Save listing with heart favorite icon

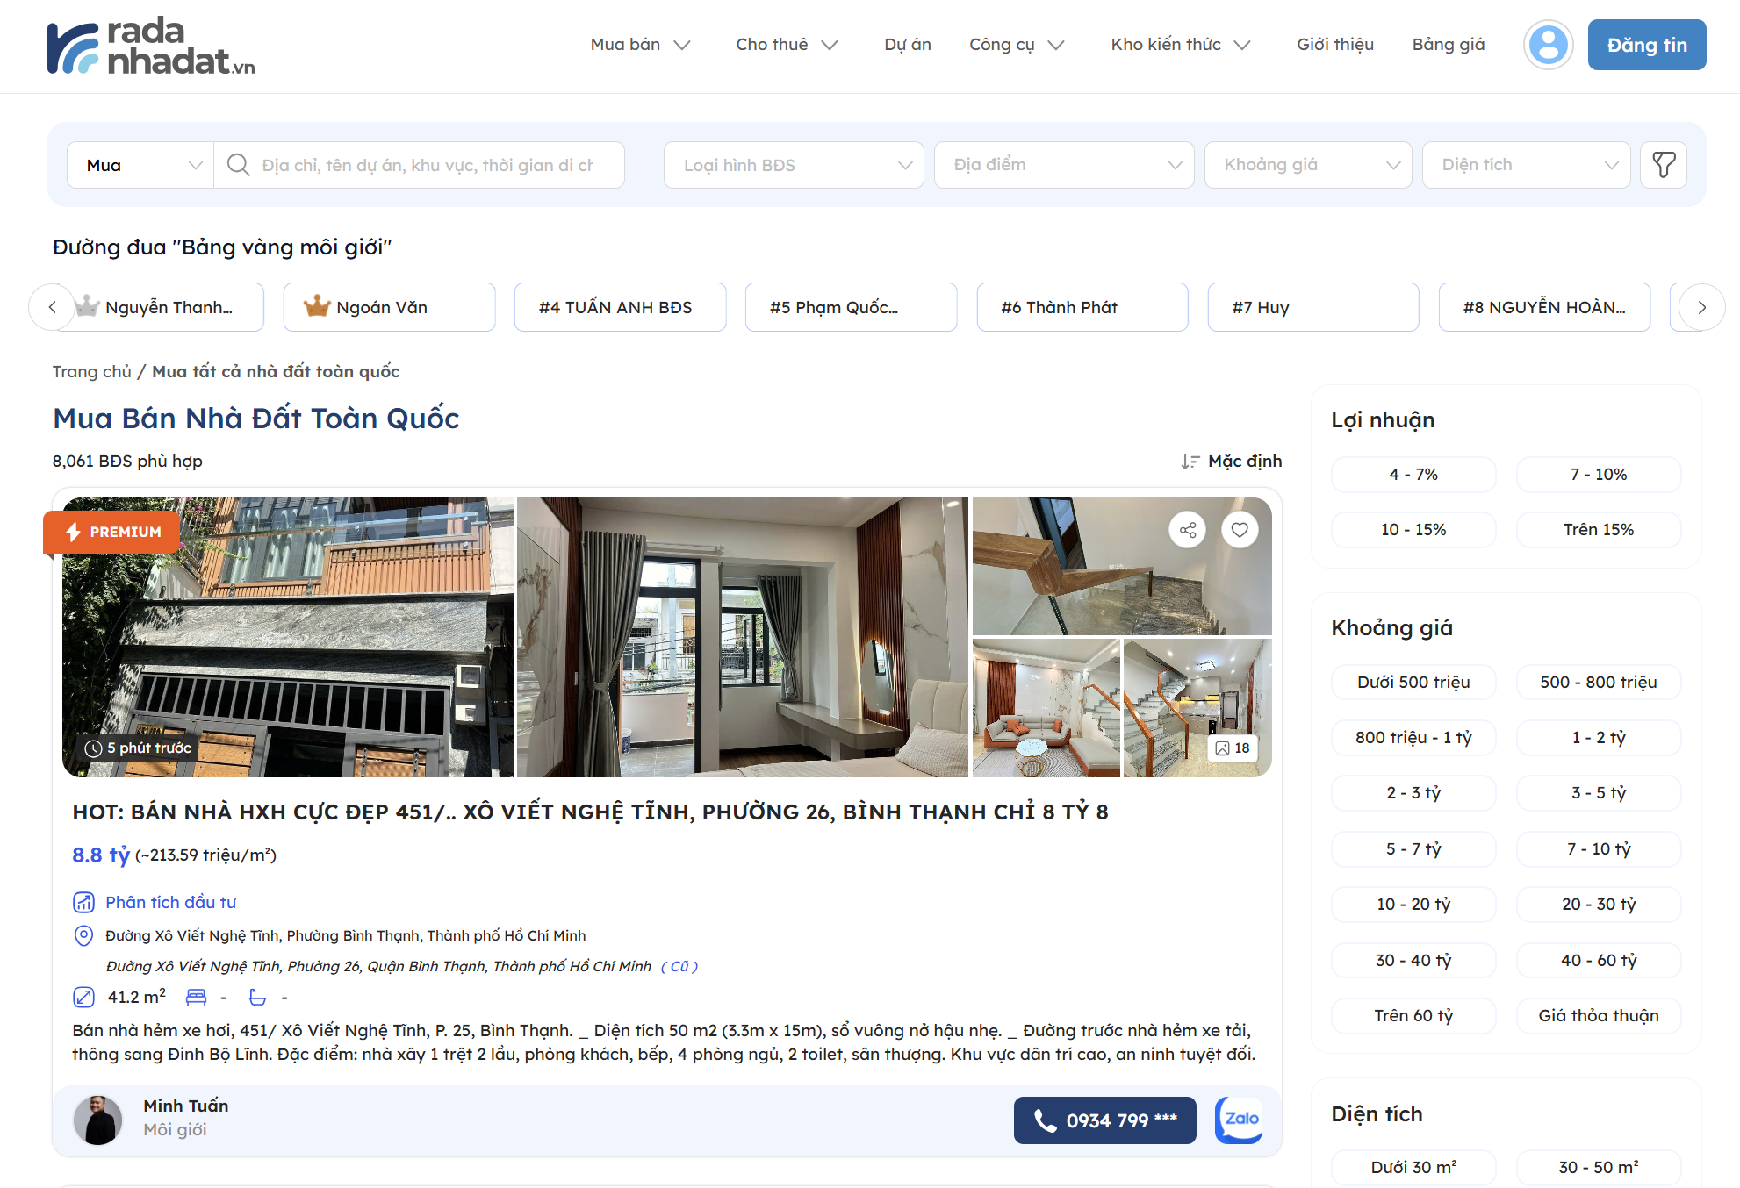tap(1240, 530)
